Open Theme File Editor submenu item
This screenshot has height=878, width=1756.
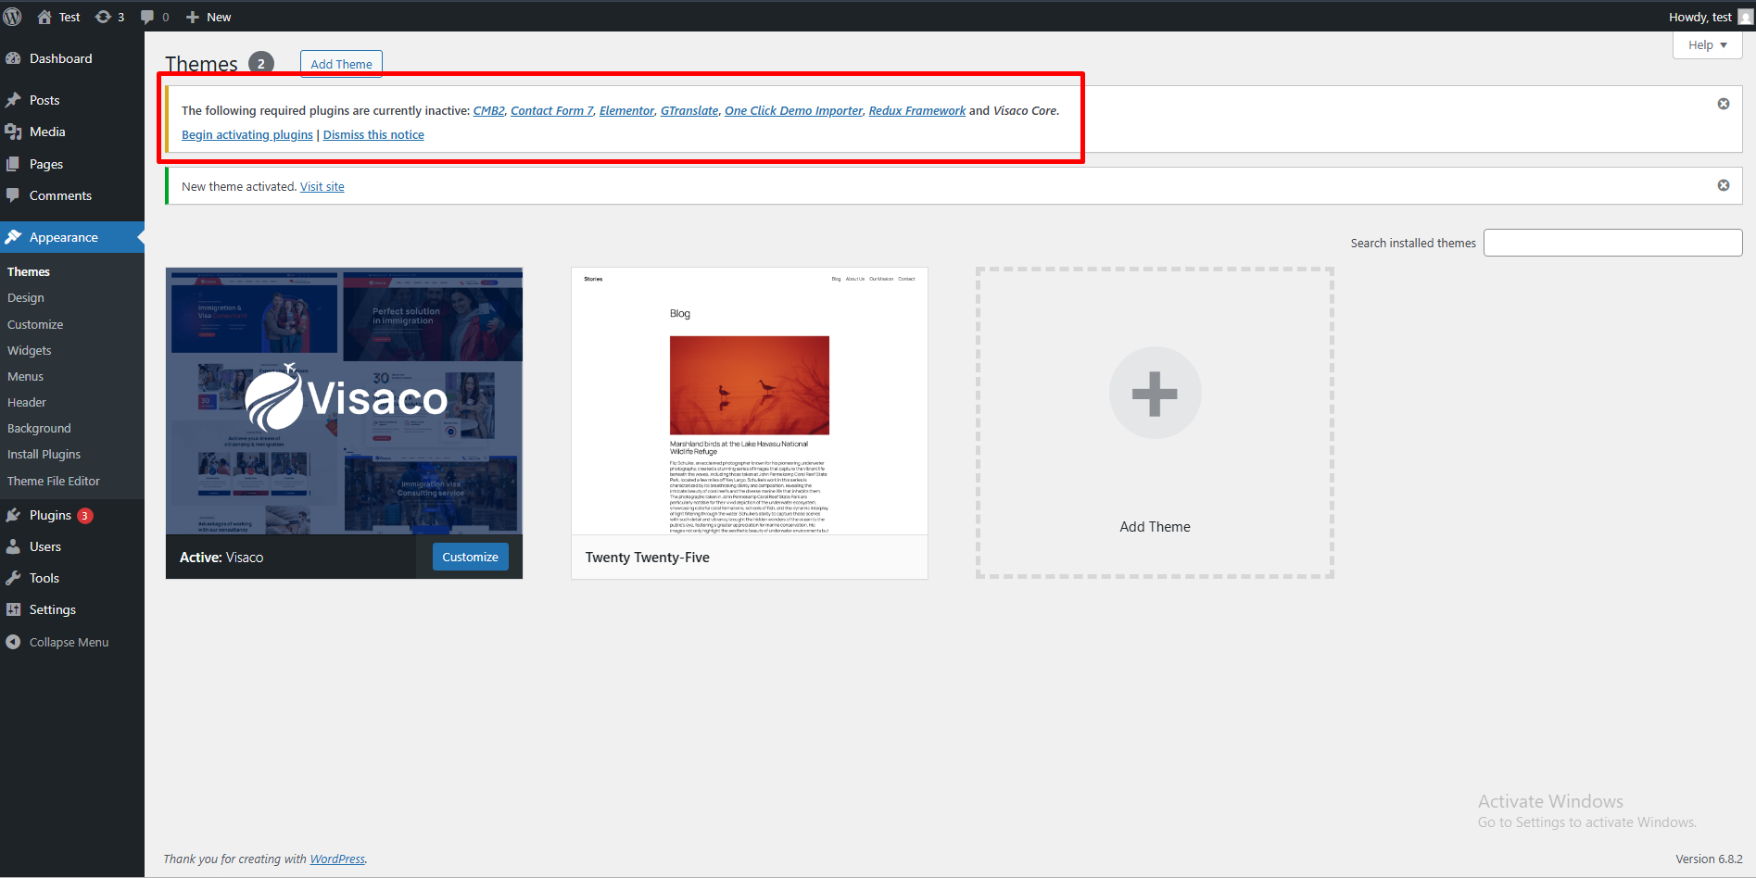tap(54, 481)
